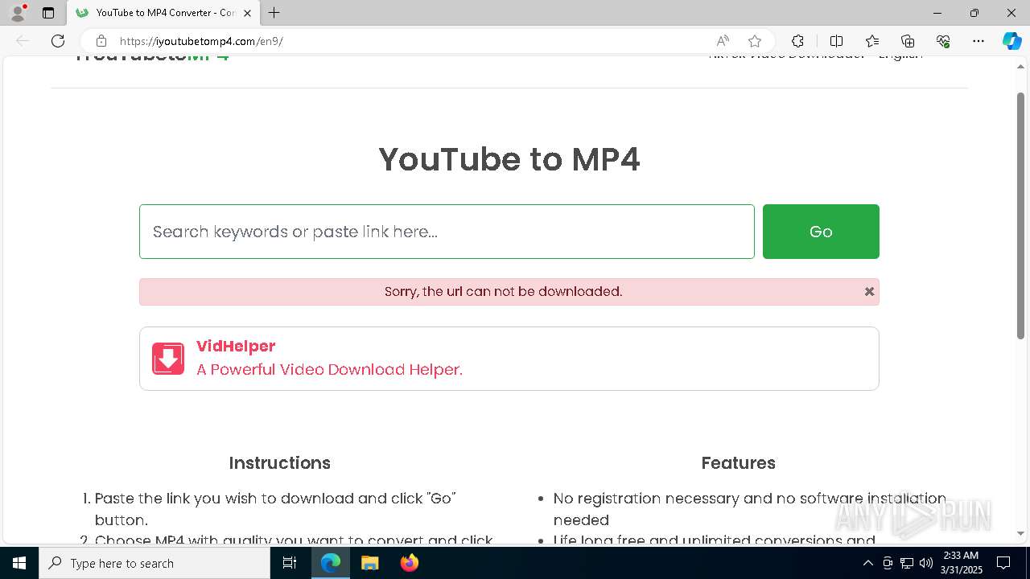Viewport: 1030px width, 579px height.
Task: Click the search keywords or link field
Action: (x=447, y=232)
